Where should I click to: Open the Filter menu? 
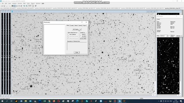point(24,3)
